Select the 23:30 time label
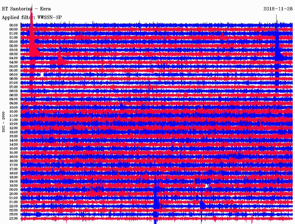This screenshot has width=295, height=224. click(x=14, y=219)
